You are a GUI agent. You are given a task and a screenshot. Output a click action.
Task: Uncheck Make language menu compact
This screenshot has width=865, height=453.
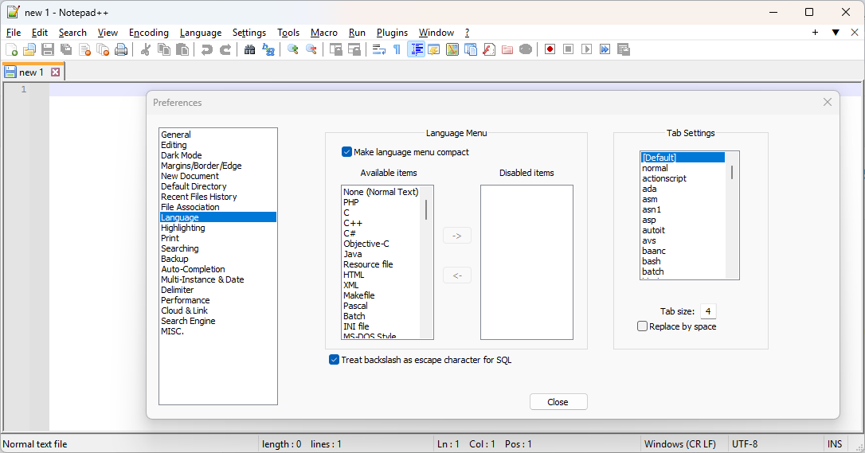coord(347,152)
